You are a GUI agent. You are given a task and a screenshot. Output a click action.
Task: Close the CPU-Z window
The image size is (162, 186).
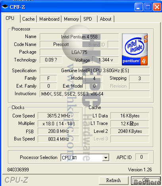coord(157,7)
